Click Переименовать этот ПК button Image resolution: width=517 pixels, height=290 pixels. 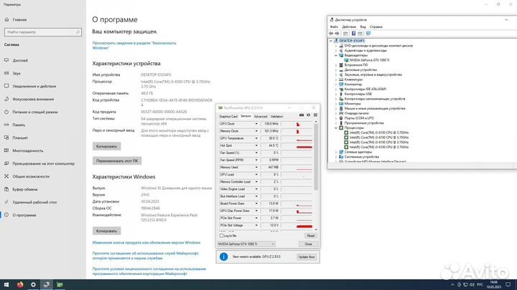point(117,161)
